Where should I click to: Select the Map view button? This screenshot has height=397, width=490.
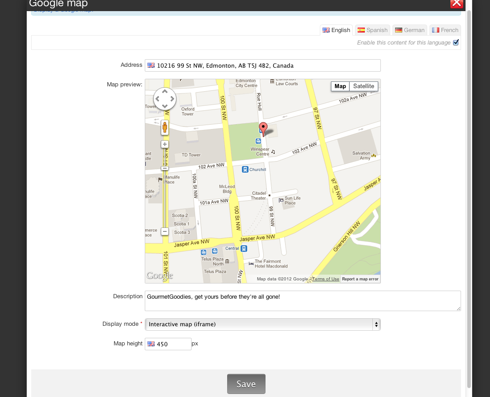(340, 86)
